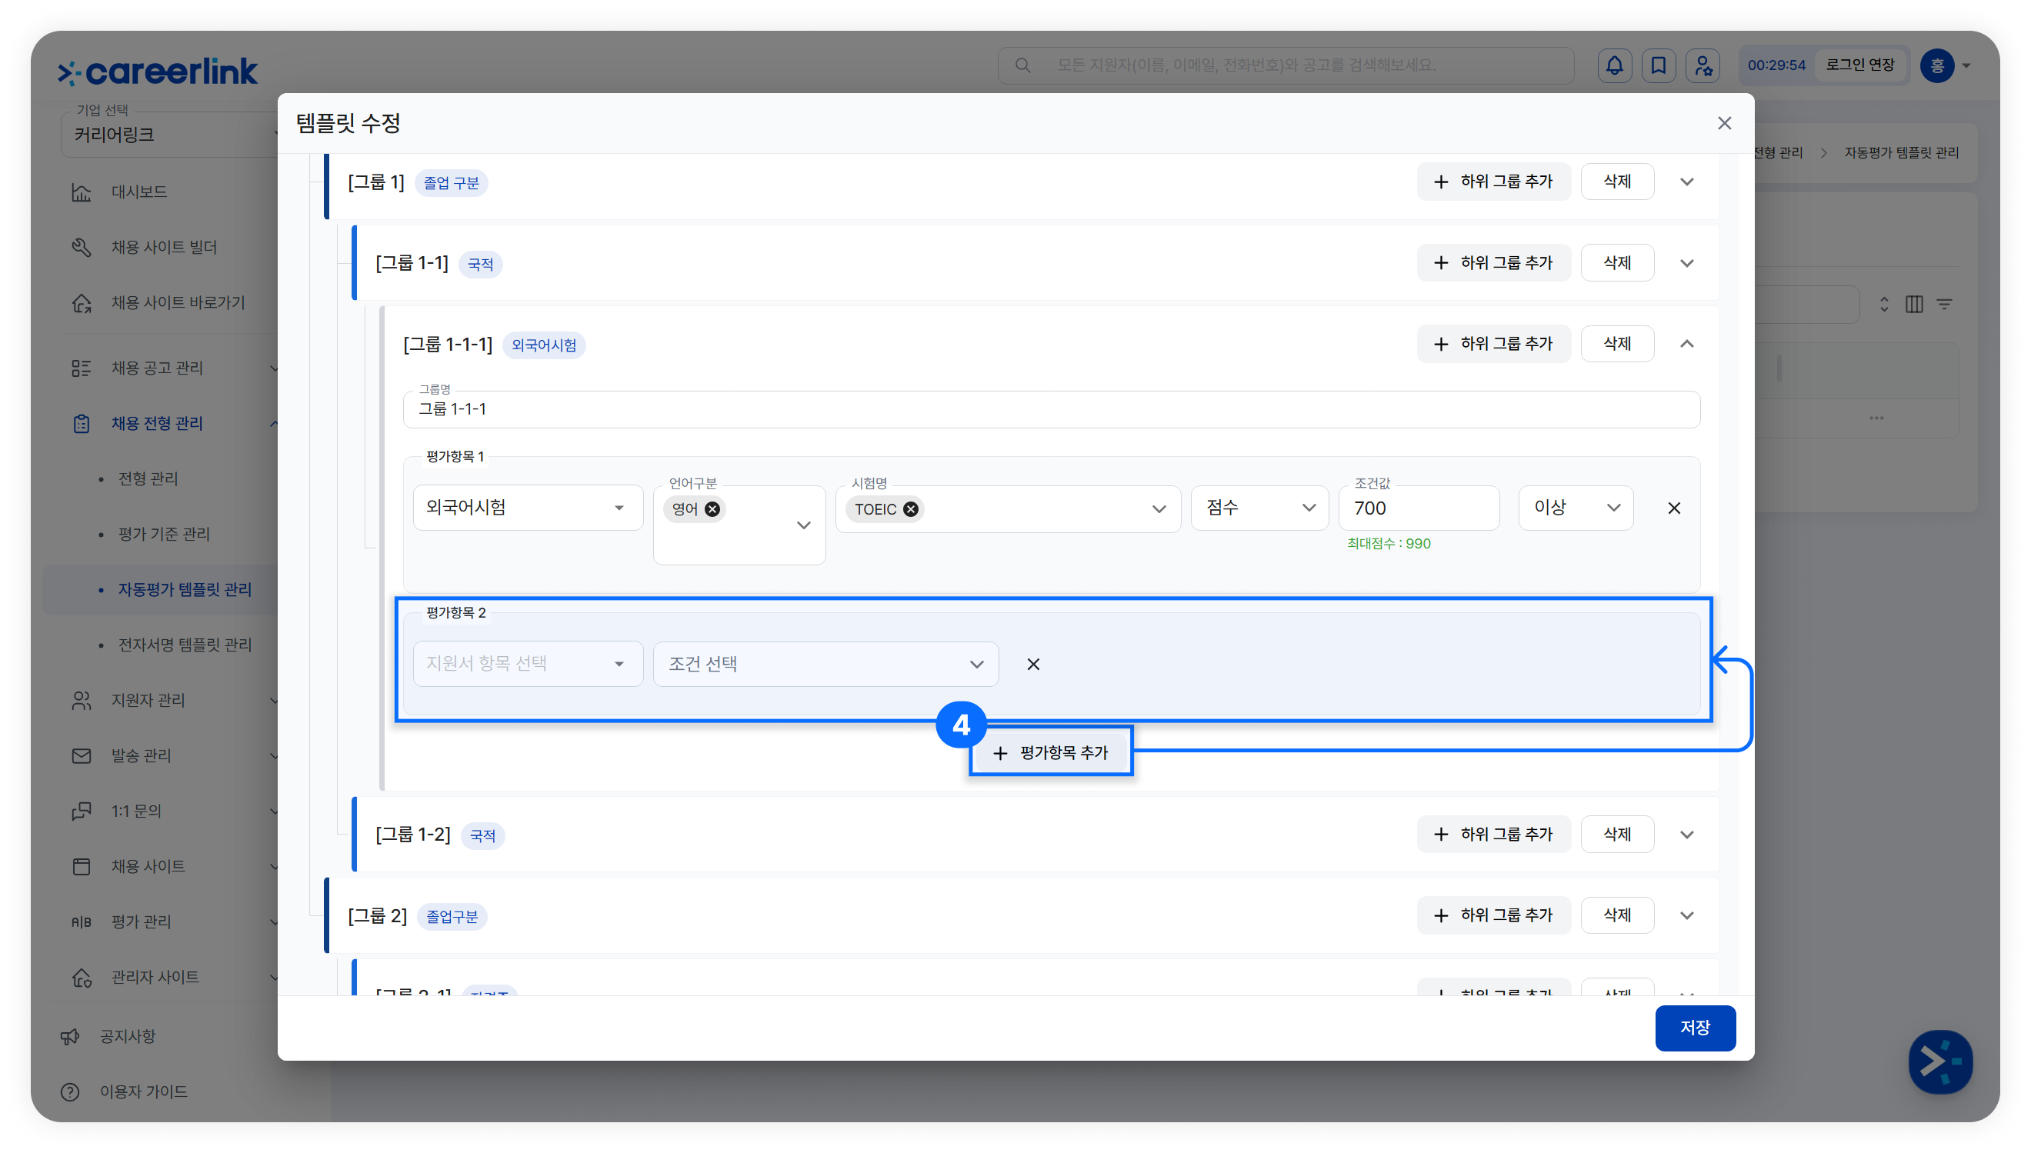Viewport: 2031px width, 1153px height.
Task: Add sub-group to 그룹 1
Action: click(x=1493, y=182)
